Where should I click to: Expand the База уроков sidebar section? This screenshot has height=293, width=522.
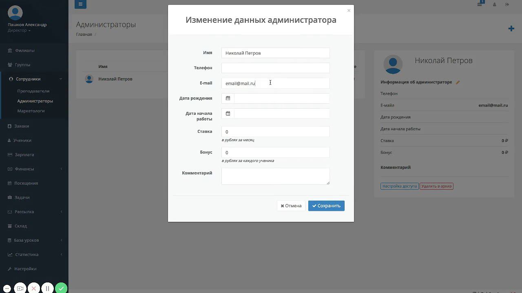pos(34,240)
